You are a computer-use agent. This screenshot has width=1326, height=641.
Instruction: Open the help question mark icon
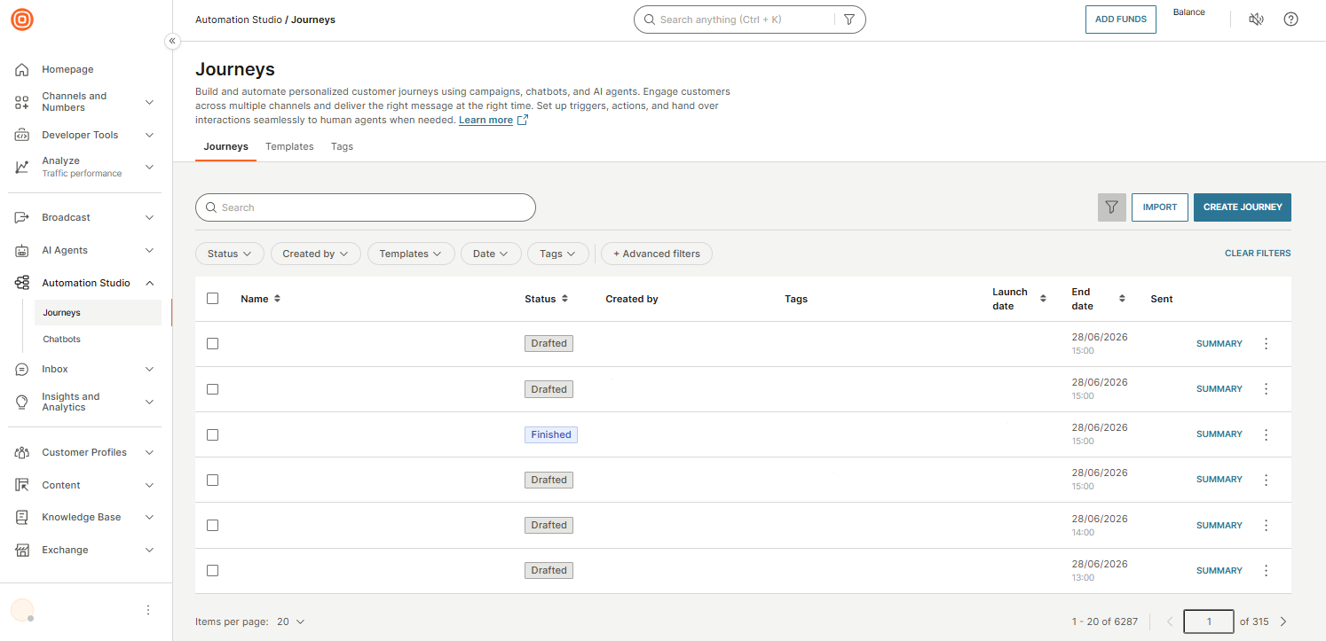point(1290,19)
